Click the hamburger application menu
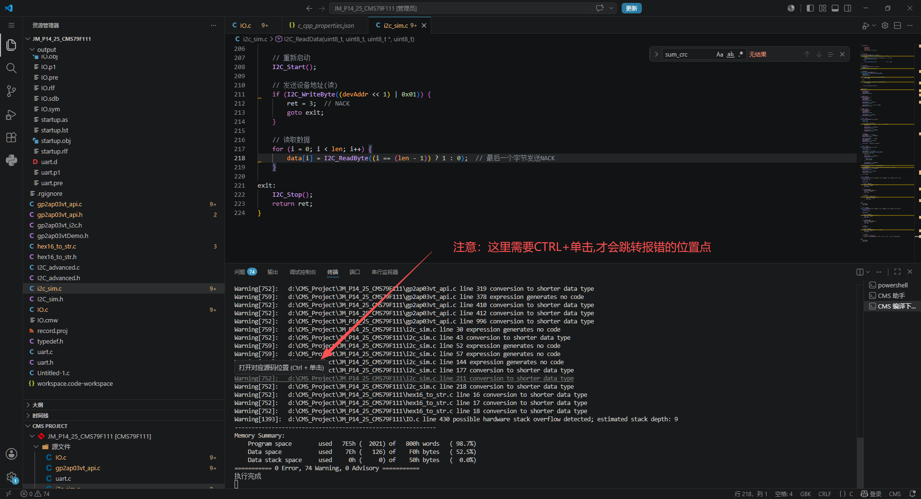 click(x=12, y=25)
